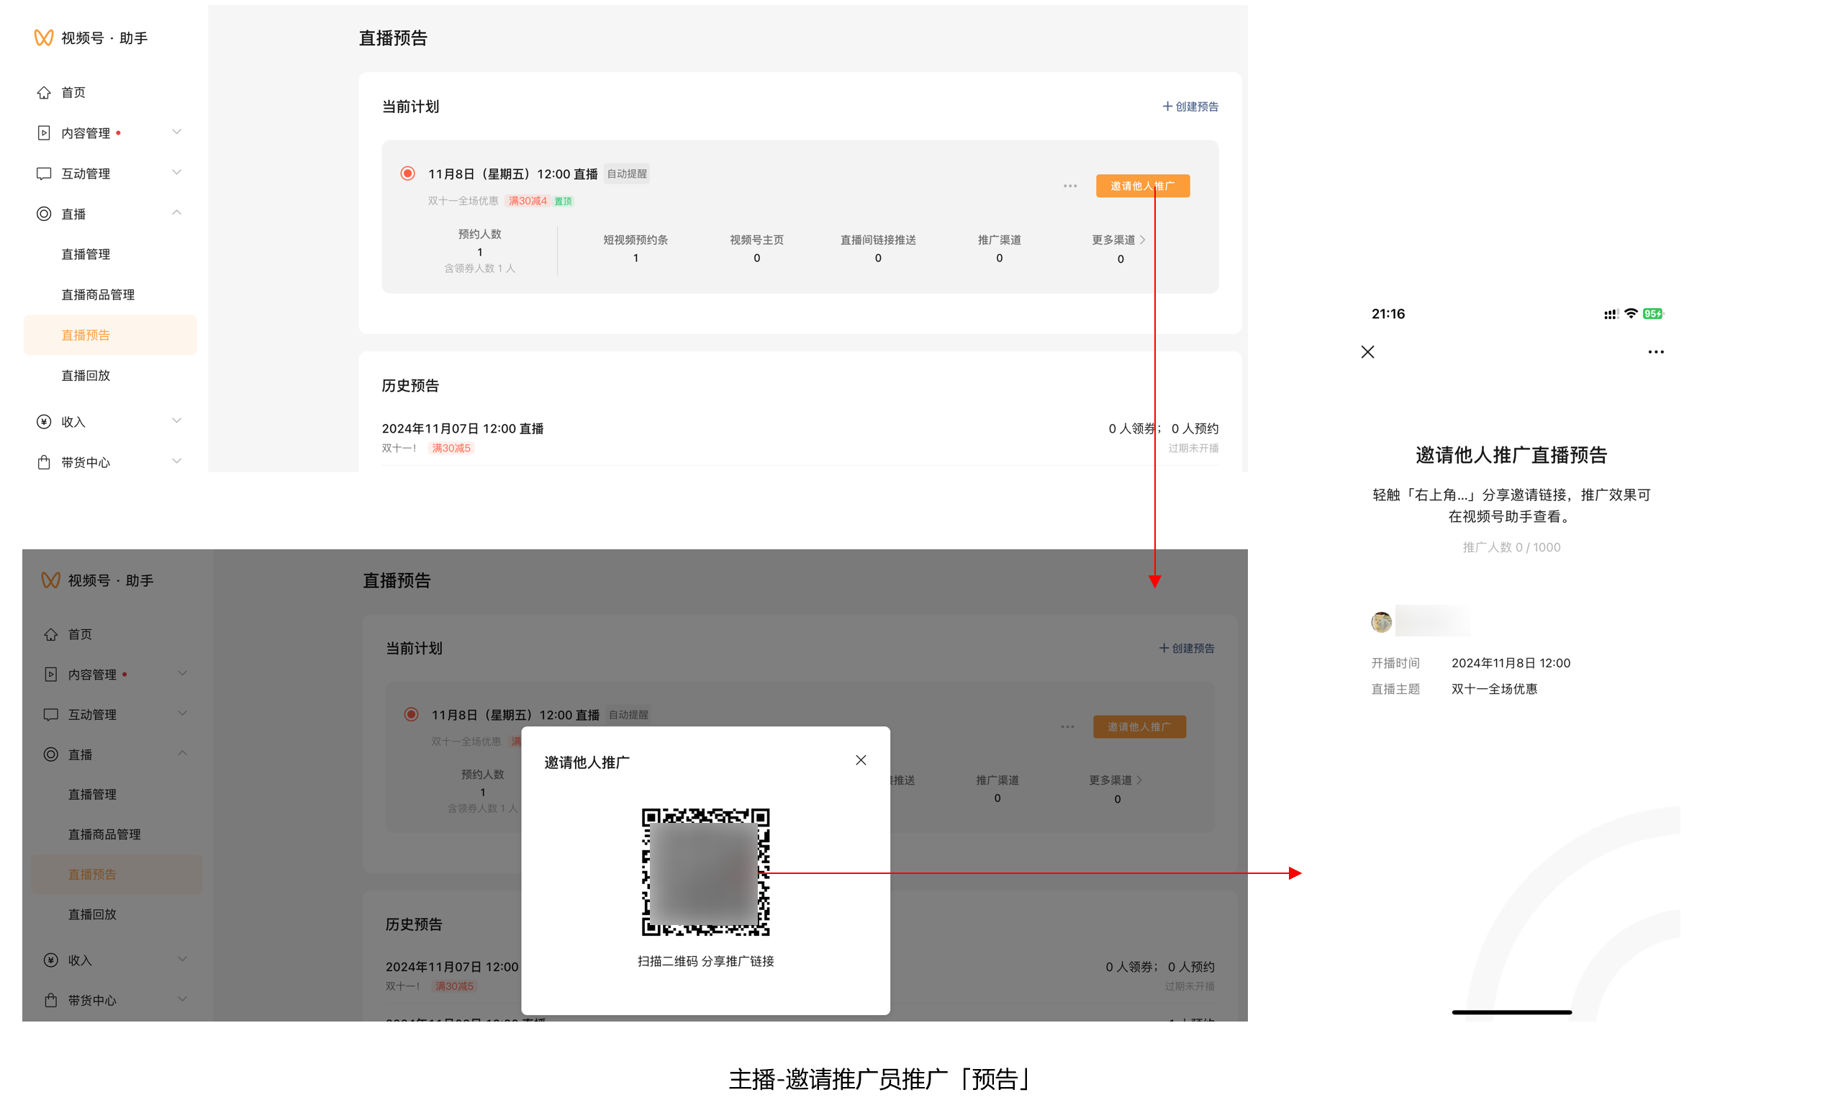Click the 直播 circle icon in sidebar
The width and height of the screenshot is (1833, 1100).
[x=44, y=214]
